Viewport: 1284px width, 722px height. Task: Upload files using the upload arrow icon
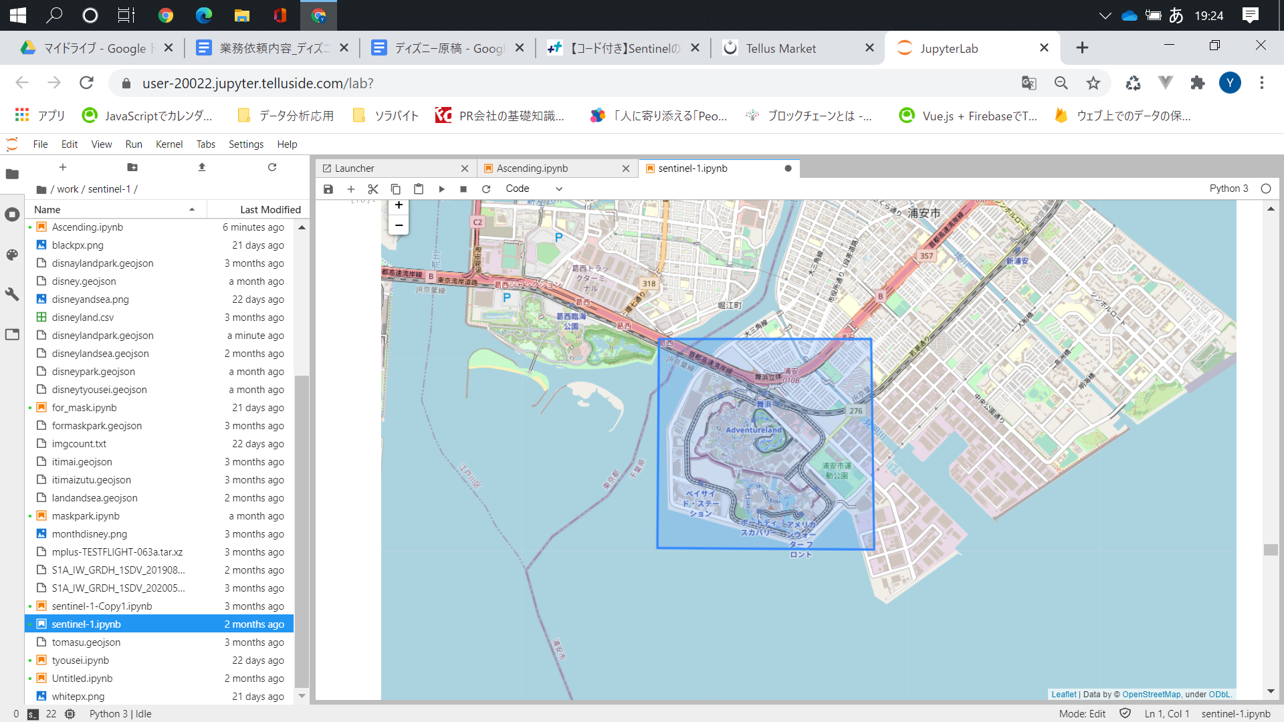pos(202,167)
